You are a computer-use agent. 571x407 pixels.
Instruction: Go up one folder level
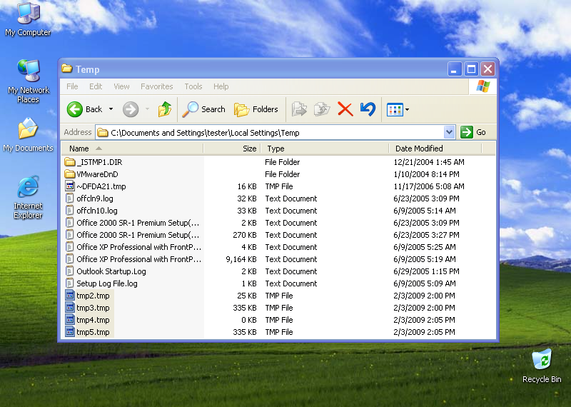pyautogui.click(x=165, y=109)
